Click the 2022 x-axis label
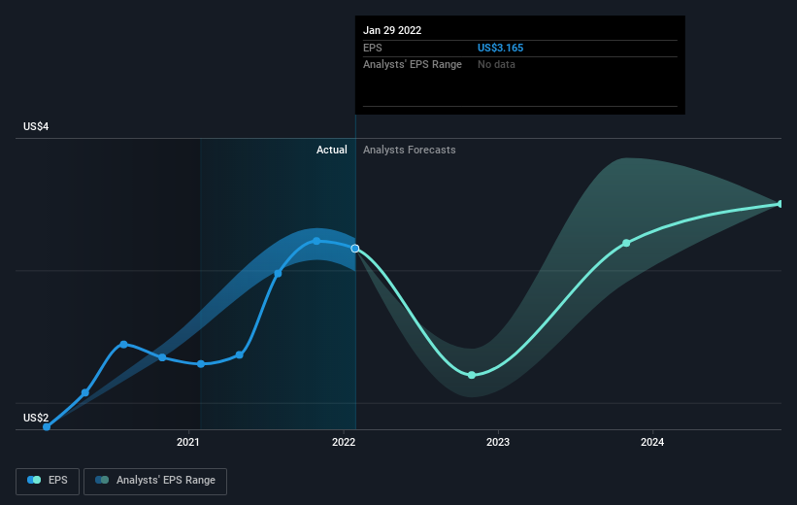 pos(344,442)
